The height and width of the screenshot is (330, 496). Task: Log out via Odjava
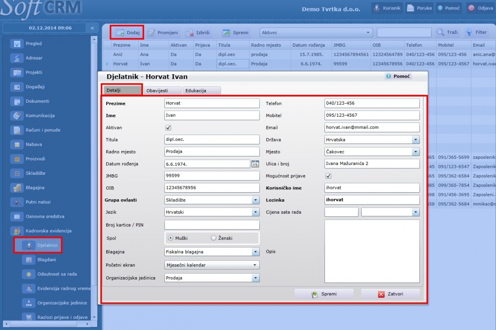(x=481, y=8)
